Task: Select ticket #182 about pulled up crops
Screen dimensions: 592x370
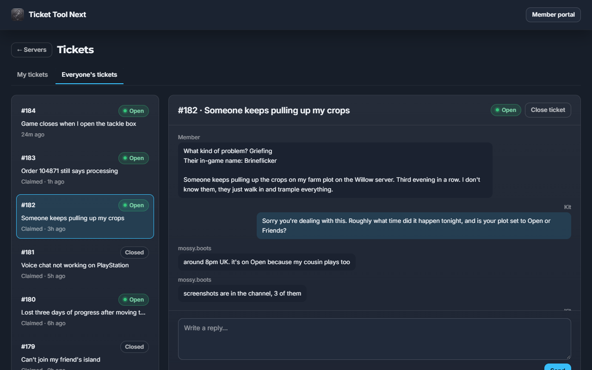Action: point(85,216)
